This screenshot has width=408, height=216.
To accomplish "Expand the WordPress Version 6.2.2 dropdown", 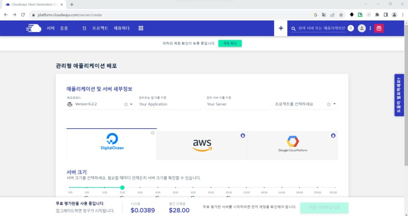I will [131, 104].
